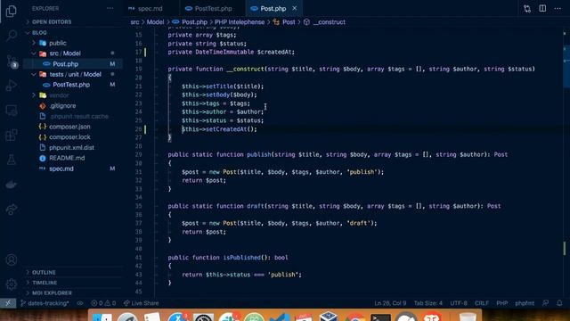Open the Testing flask icon view
Image resolution: width=570 pixels, height=321 pixels.
[12, 160]
